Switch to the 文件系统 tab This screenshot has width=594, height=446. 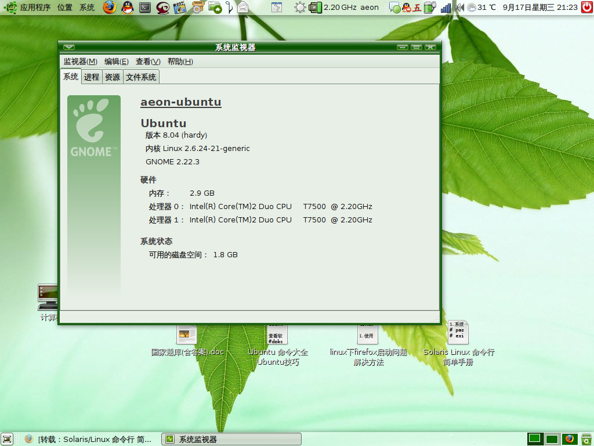point(141,77)
